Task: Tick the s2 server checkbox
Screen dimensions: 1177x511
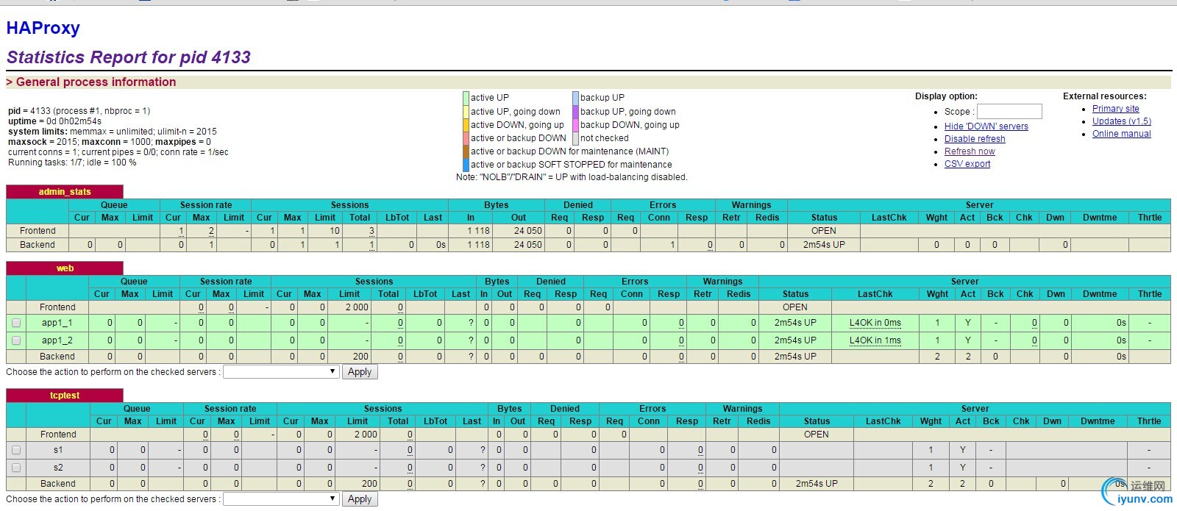Action: coord(16,468)
